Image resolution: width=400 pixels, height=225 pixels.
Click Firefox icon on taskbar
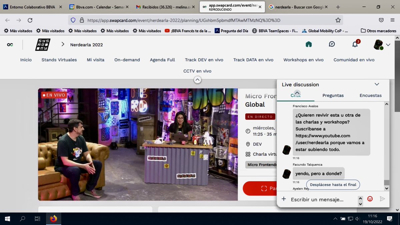point(53,219)
